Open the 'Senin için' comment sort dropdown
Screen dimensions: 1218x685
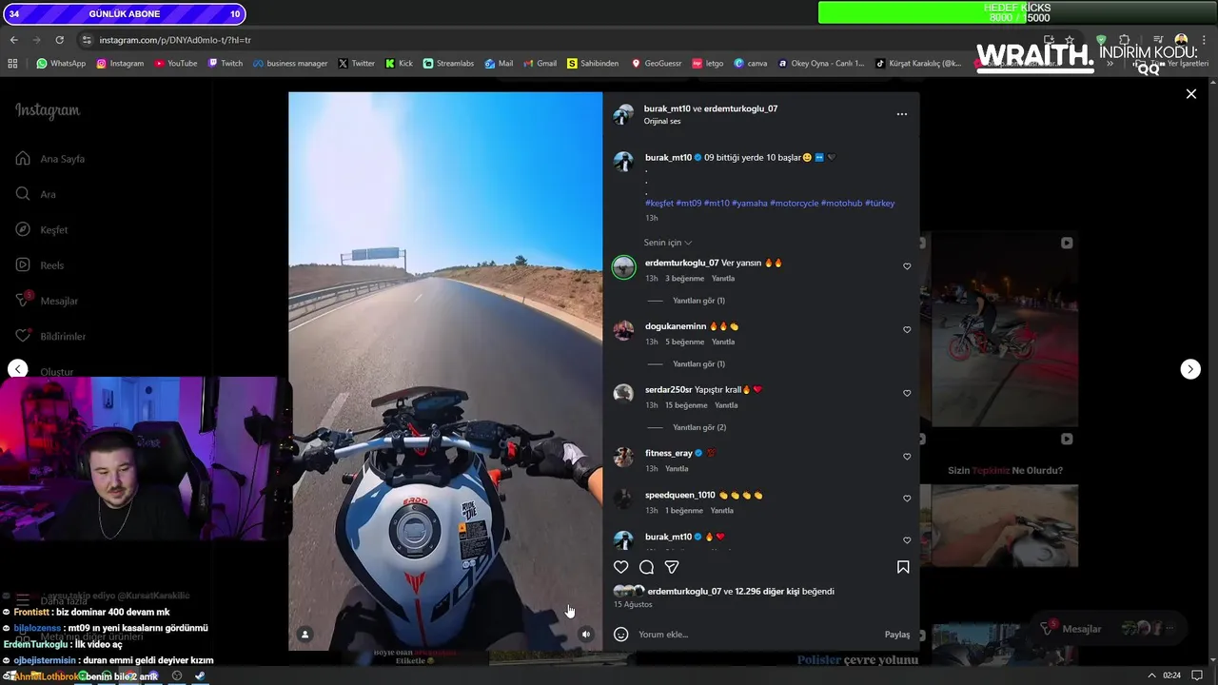(x=667, y=243)
